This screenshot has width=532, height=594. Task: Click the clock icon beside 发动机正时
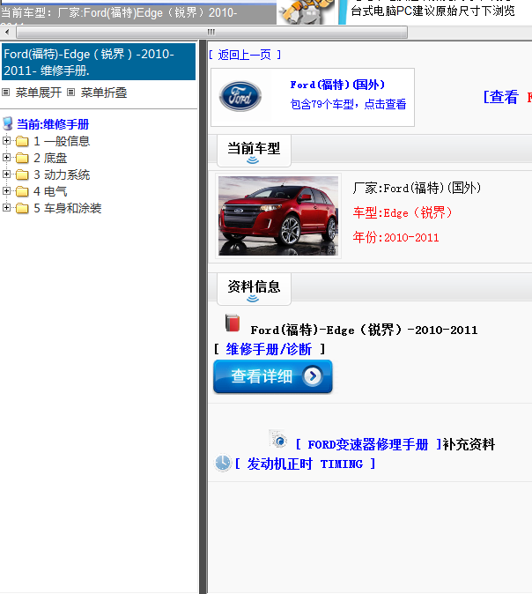point(223,463)
